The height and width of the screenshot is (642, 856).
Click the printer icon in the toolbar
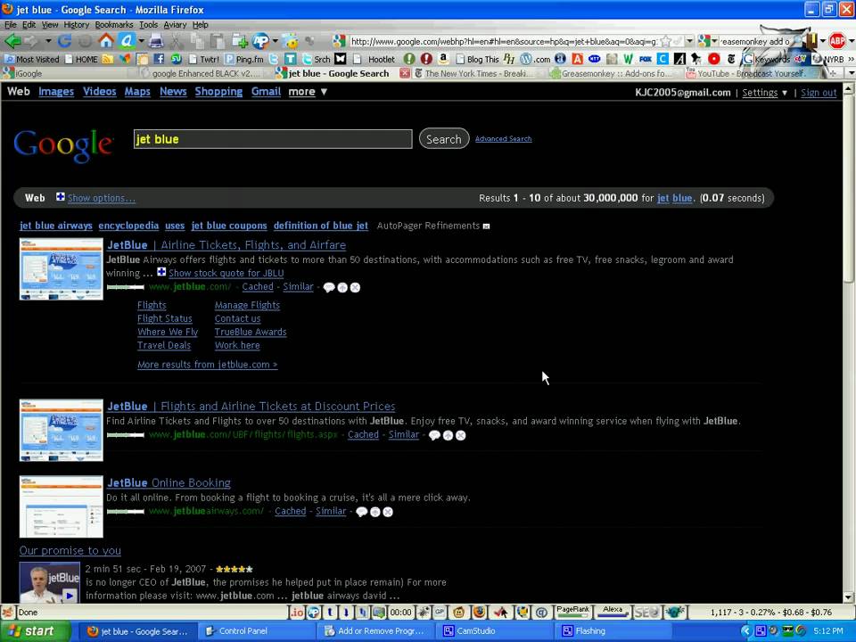click(155, 41)
